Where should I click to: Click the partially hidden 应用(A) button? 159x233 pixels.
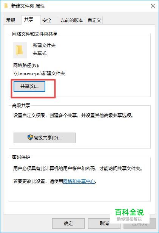(140, 224)
